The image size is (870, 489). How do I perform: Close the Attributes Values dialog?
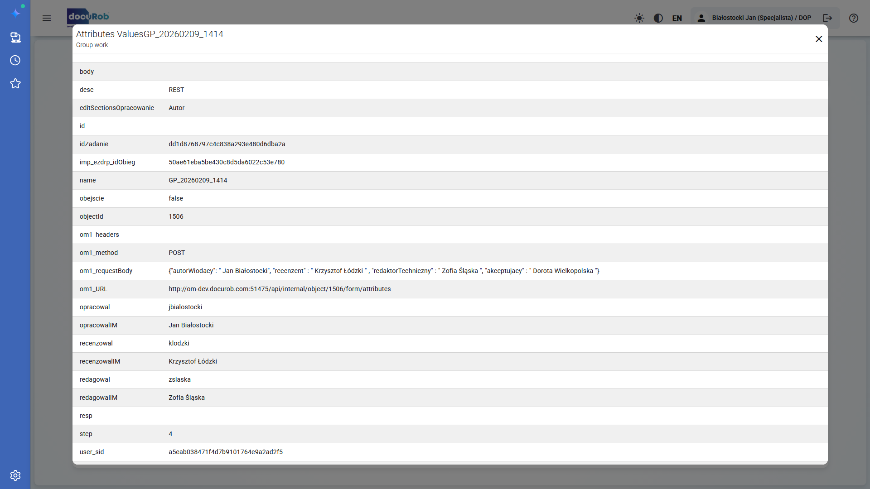(819, 39)
